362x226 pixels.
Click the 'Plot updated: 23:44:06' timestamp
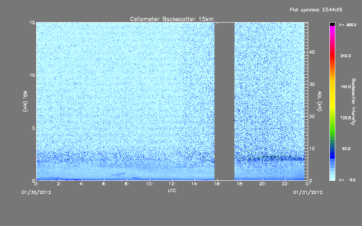pyautogui.click(x=316, y=9)
